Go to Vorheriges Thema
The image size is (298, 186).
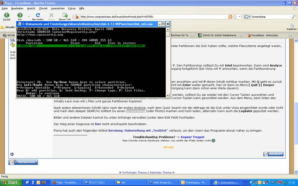(x=134, y=173)
